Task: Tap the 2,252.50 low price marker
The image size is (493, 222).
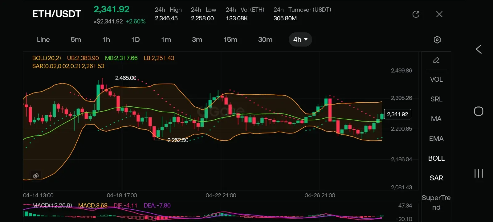Action: click(178, 140)
